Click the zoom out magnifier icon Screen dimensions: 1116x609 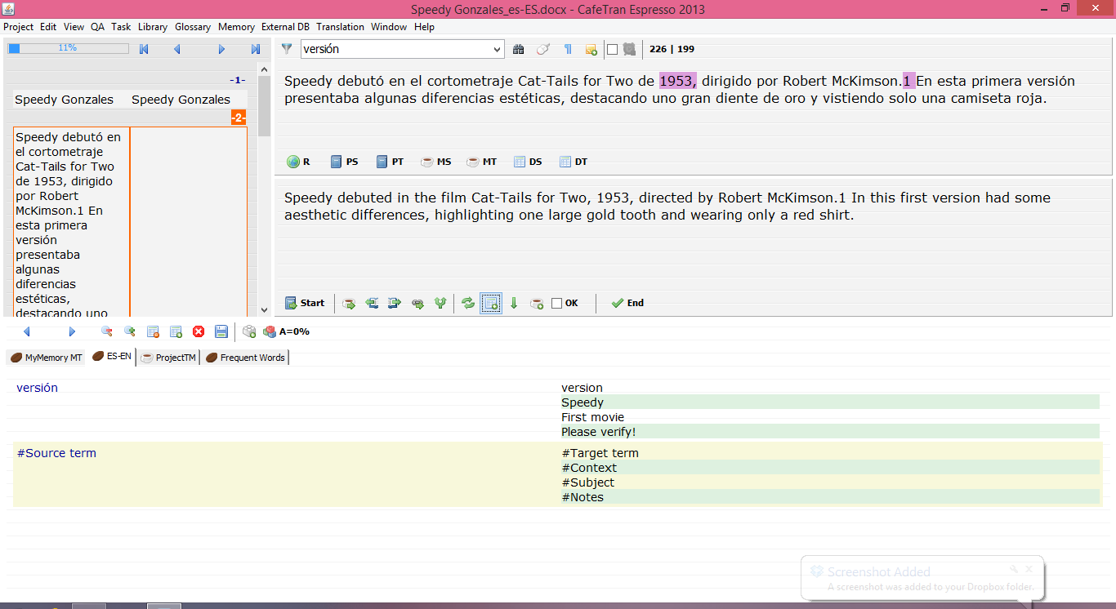point(106,331)
